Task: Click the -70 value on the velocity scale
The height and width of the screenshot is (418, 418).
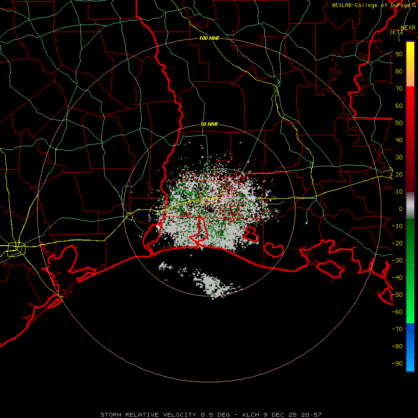Action: tap(397, 329)
